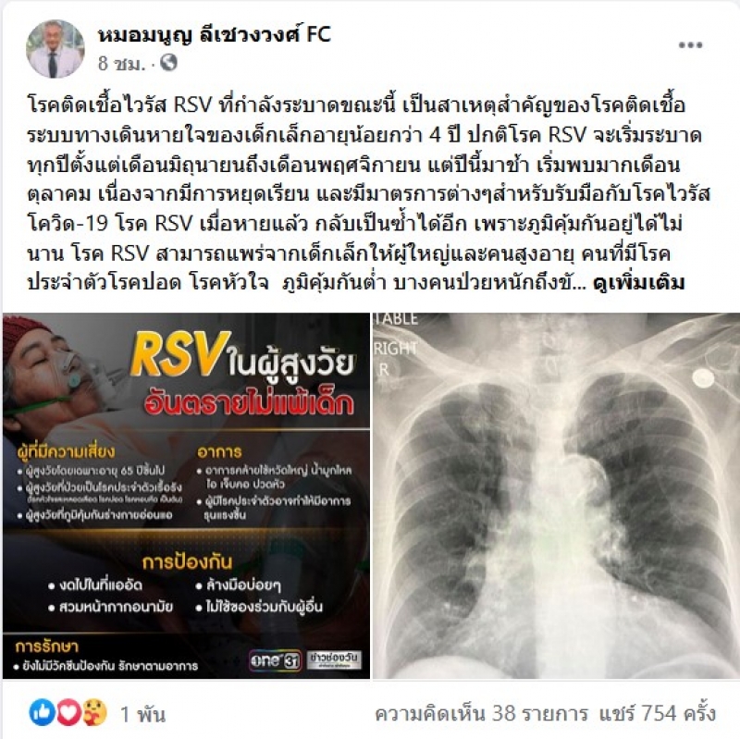This screenshot has height=739, width=740.
Task: Open page name หมอมนูญ ลีเชวงวงศ์ FC
Action: (x=215, y=35)
